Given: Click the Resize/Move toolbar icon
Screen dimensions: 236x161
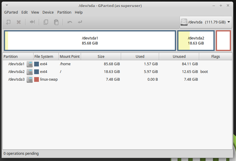Looking at the screenshot, I should pos(32,22).
